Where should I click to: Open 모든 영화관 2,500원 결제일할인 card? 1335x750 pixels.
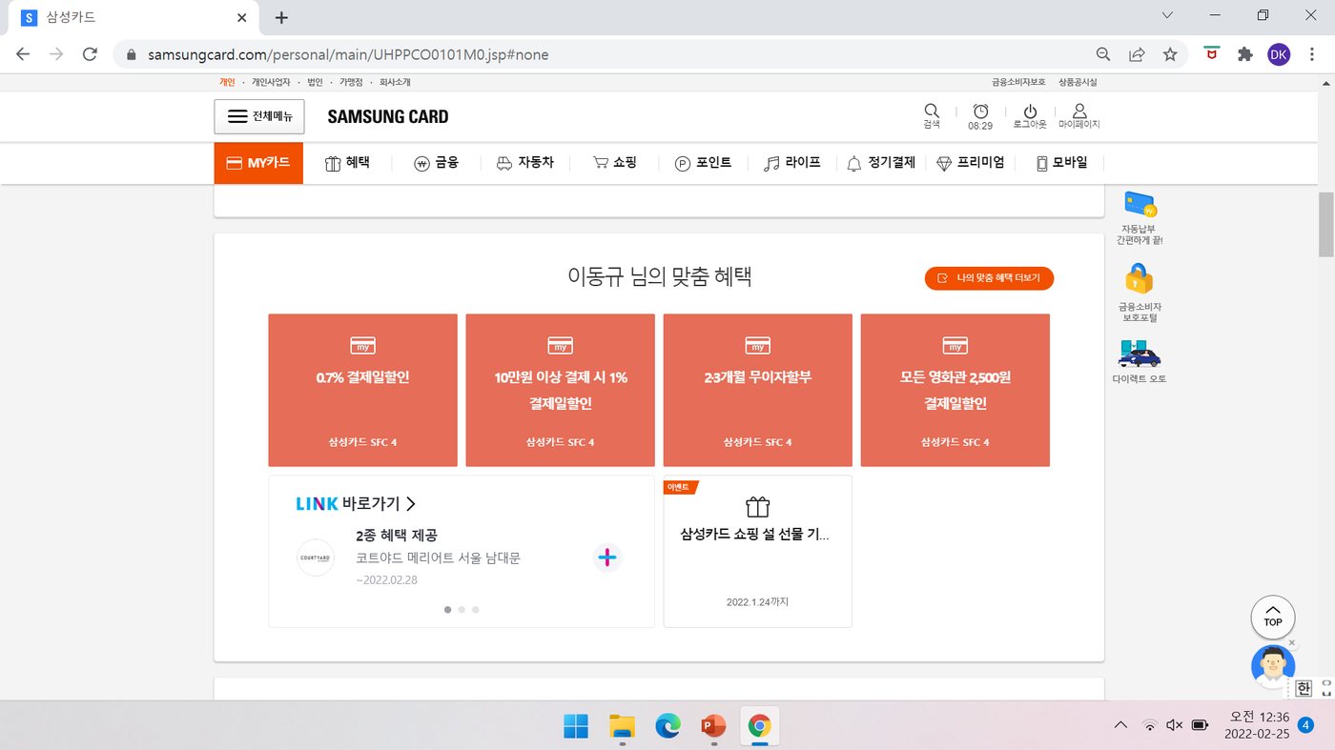(955, 391)
